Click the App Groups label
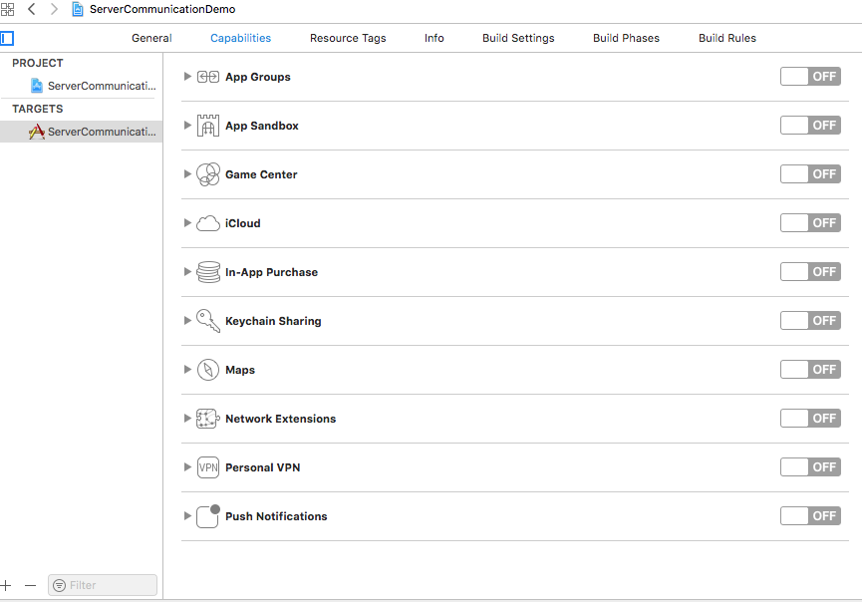This screenshot has height=602, width=862. pos(258,77)
